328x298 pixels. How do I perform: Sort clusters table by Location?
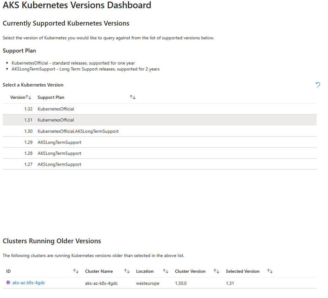pos(166,271)
